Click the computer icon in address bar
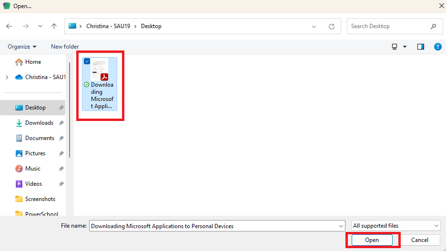The image size is (446, 251). click(x=72, y=26)
